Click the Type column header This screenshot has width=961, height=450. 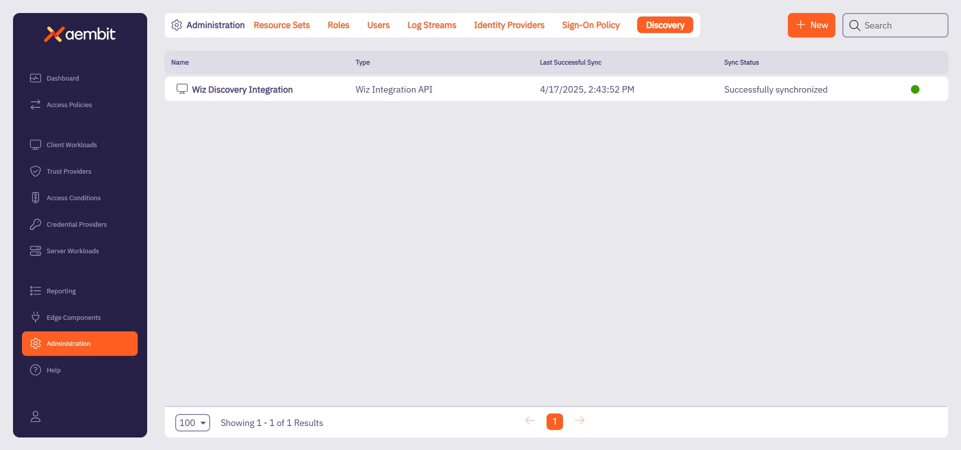tap(362, 62)
